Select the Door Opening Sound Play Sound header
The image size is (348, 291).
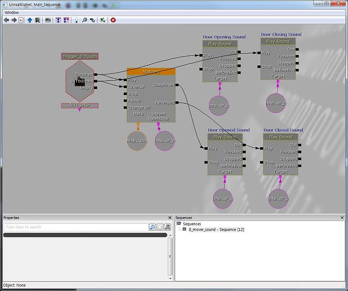point(220,43)
